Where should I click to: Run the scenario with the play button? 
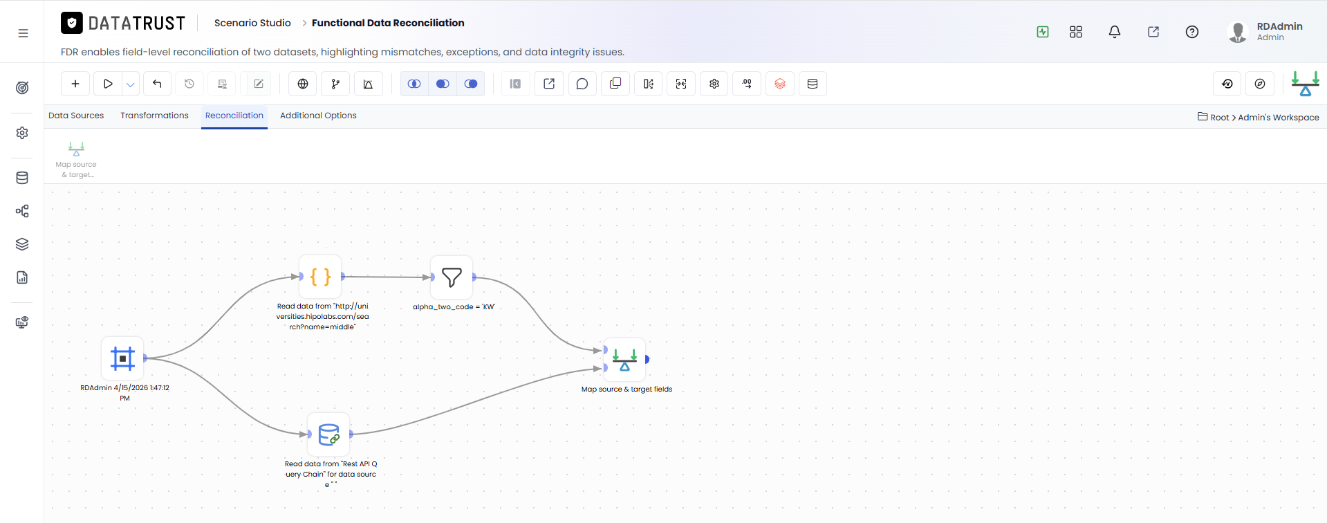pos(108,84)
